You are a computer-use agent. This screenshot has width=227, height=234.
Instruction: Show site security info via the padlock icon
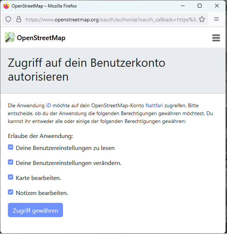pyautogui.click(x=18, y=19)
